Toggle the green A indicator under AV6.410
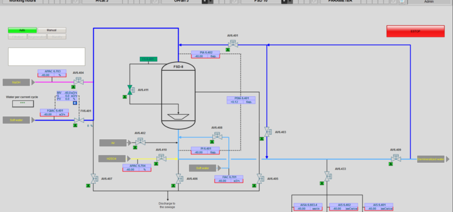453x212 pixels. click(156, 163)
